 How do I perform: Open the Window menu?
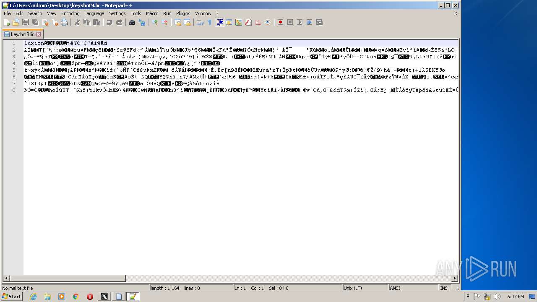203,13
